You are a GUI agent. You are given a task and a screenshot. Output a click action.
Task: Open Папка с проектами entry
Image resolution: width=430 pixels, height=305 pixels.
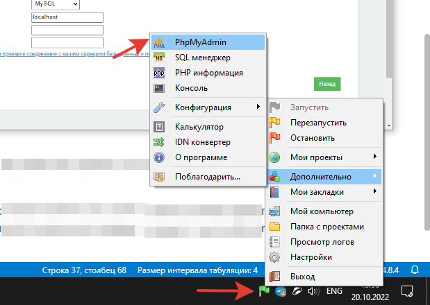tap(324, 227)
